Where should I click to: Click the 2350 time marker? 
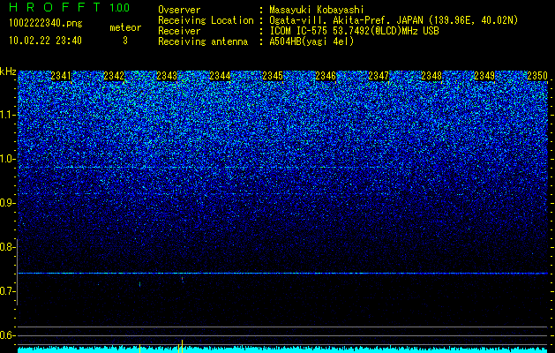537,76
